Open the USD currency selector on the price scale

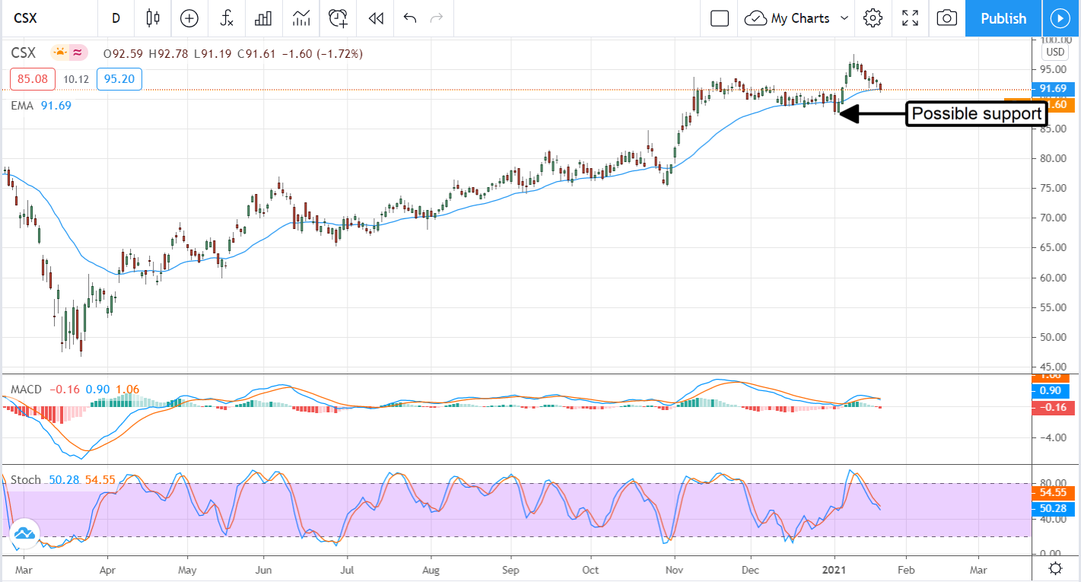pyautogui.click(x=1054, y=52)
